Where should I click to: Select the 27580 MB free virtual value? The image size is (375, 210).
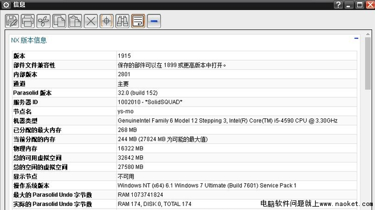pos(131,167)
